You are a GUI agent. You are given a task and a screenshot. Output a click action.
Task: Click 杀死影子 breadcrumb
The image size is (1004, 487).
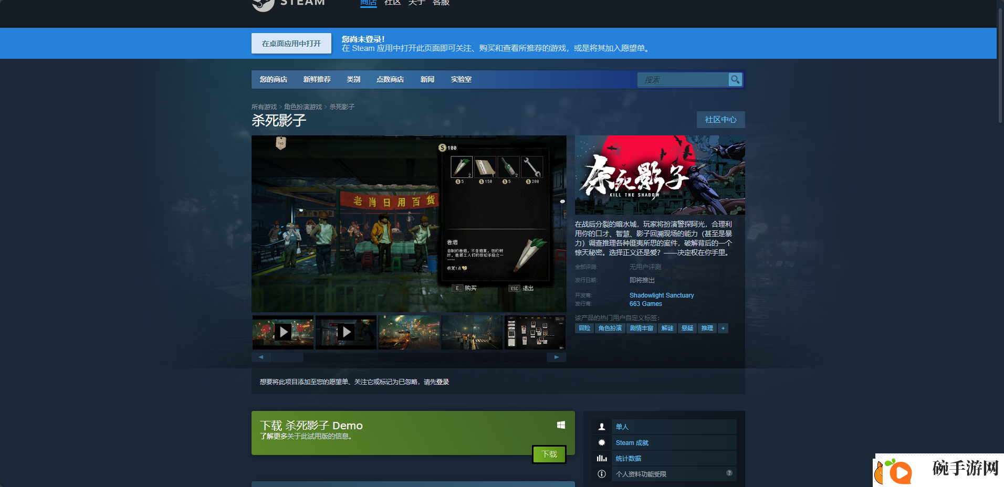point(342,107)
